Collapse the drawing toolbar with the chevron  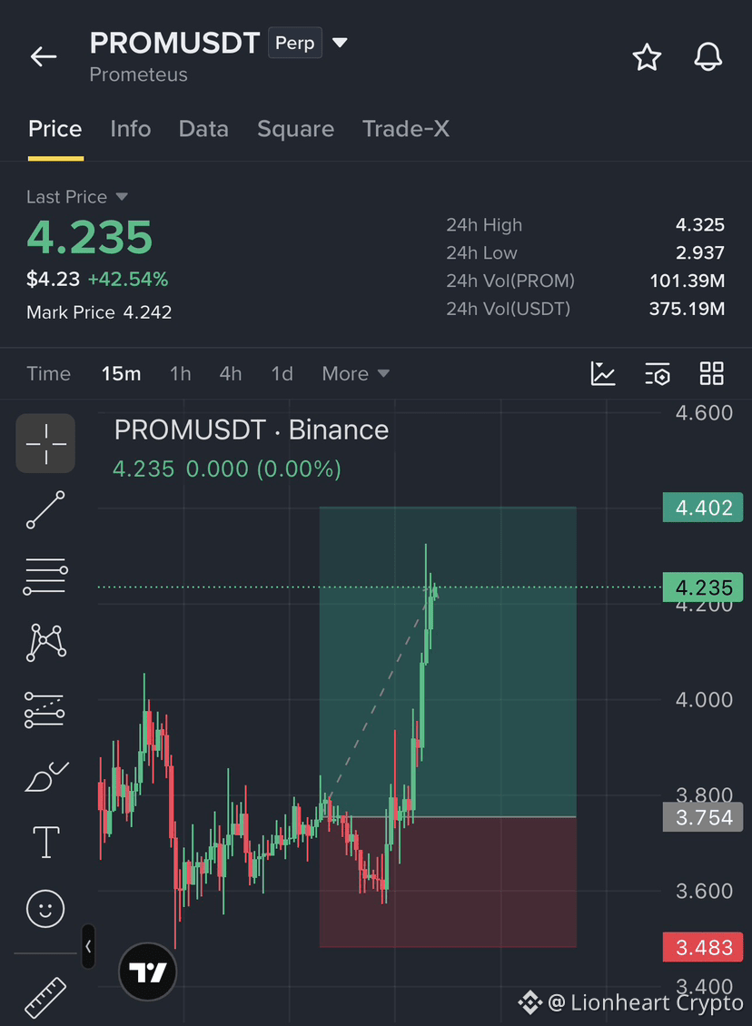pos(88,946)
